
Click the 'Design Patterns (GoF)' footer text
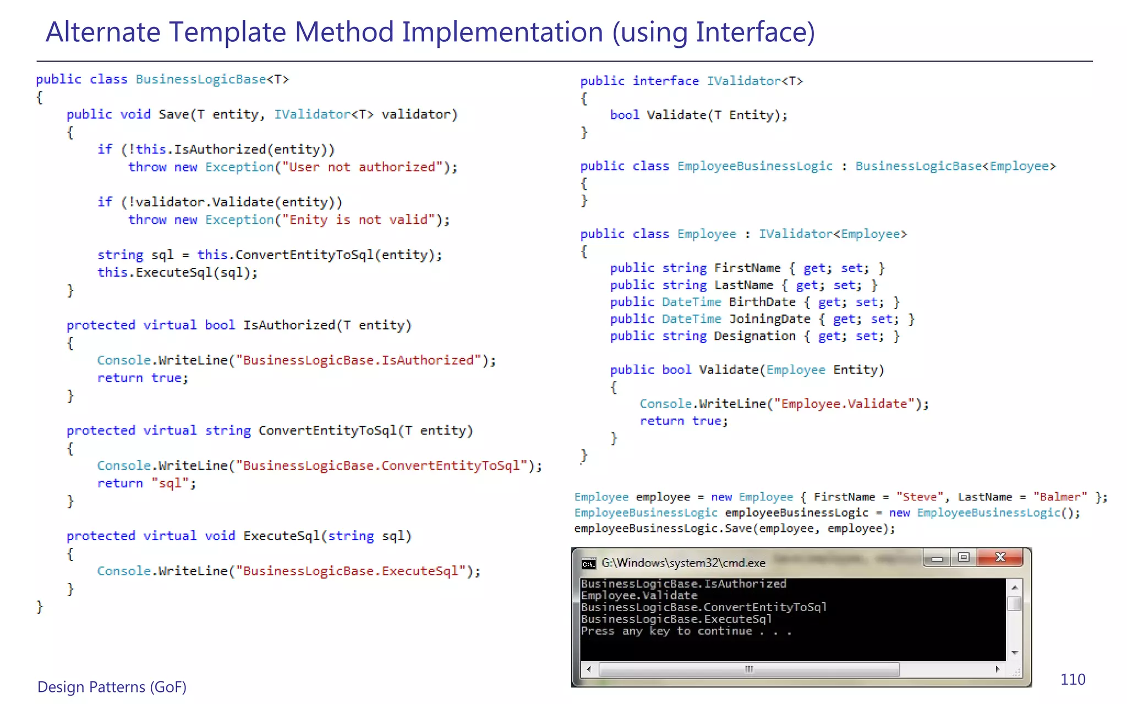(112, 687)
